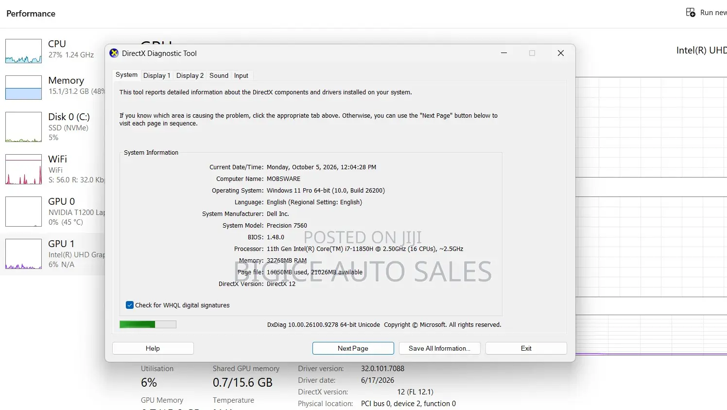Image resolution: width=727 pixels, height=410 pixels.
Task: Open the Display 1 tab
Action: click(x=156, y=76)
